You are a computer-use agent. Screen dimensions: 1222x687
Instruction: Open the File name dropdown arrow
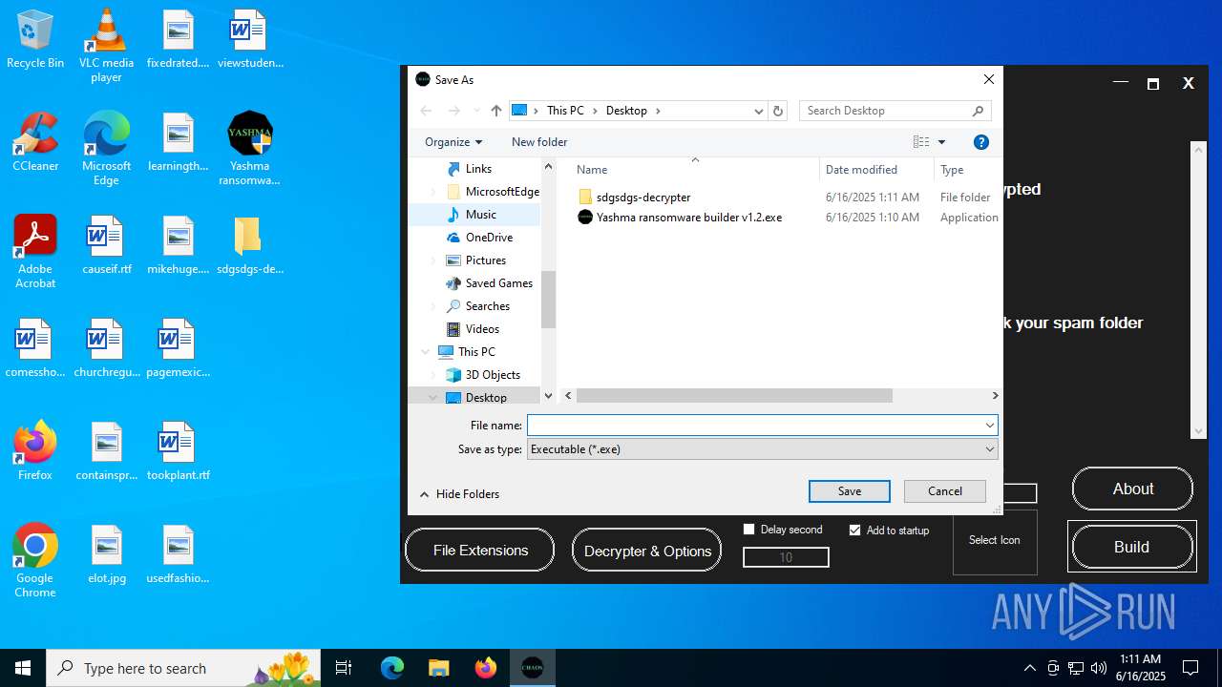[x=989, y=426]
